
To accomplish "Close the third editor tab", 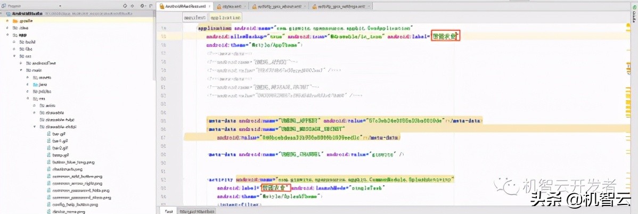I will point(304,6).
